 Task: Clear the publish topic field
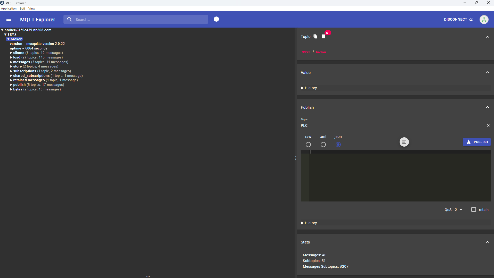point(488,125)
